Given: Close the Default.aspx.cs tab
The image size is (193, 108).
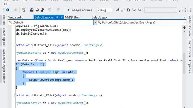Looking at the screenshot, I should (x=62, y=17).
